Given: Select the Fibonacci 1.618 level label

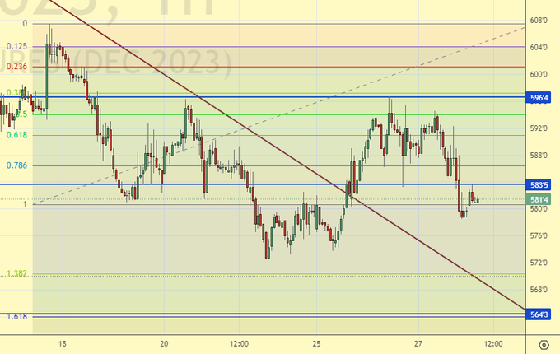Looking at the screenshot, I should pos(17,316).
